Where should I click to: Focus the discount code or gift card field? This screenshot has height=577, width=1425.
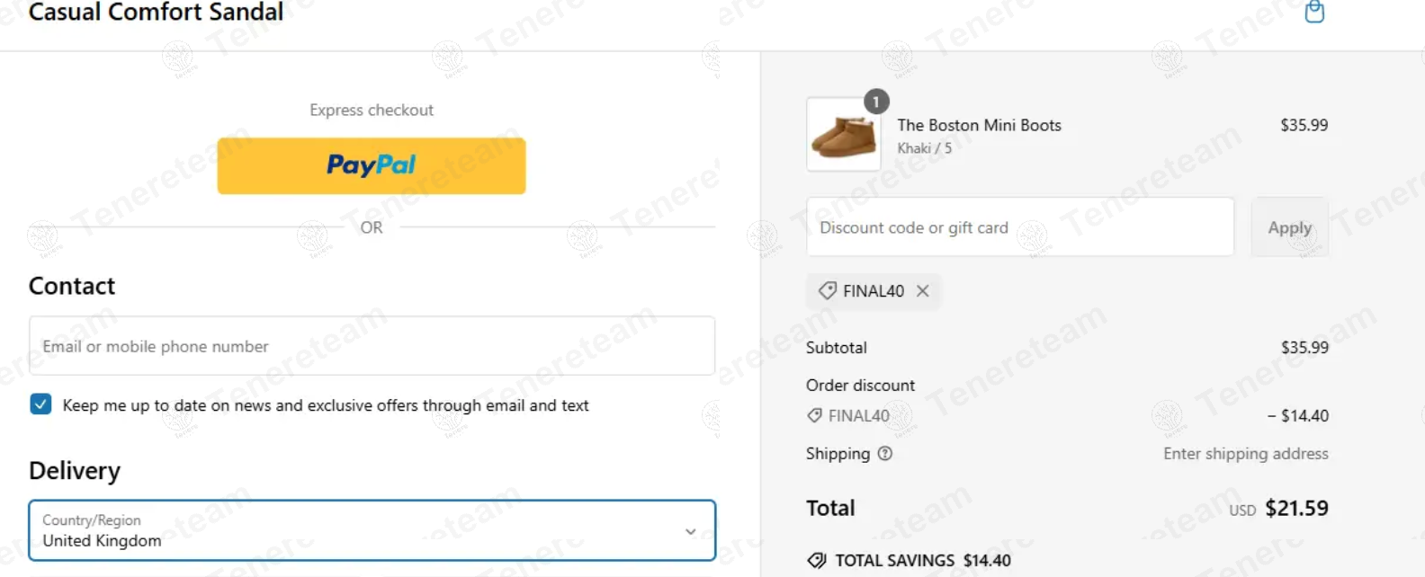1020,227
